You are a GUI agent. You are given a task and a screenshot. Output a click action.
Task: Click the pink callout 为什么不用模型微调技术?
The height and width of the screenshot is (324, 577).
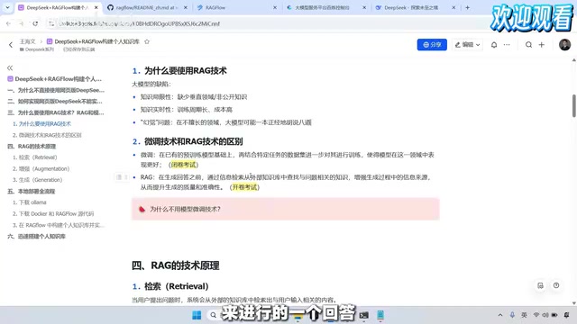tap(286, 209)
